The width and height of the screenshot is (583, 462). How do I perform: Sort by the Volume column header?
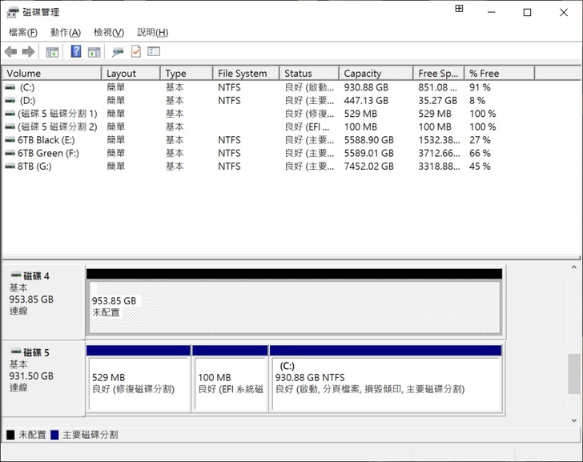point(52,73)
